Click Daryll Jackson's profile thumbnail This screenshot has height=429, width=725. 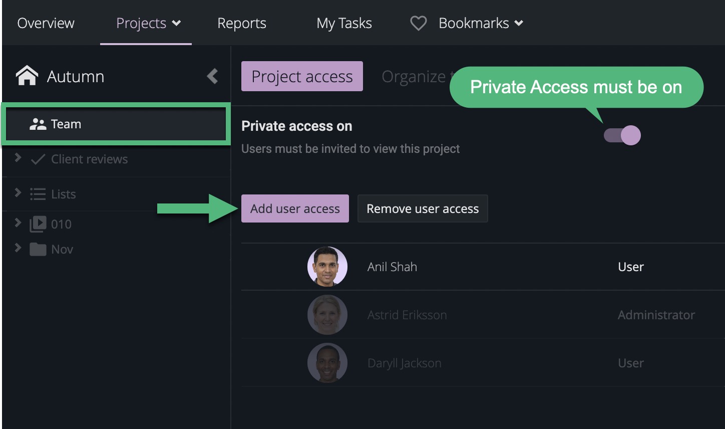(327, 363)
